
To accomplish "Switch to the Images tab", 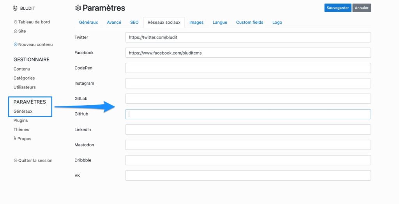I will [x=196, y=22].
